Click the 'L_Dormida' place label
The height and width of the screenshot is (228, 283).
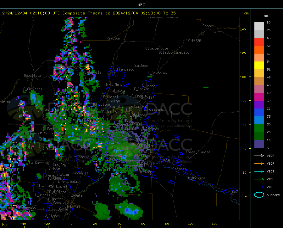pos(196,178)
